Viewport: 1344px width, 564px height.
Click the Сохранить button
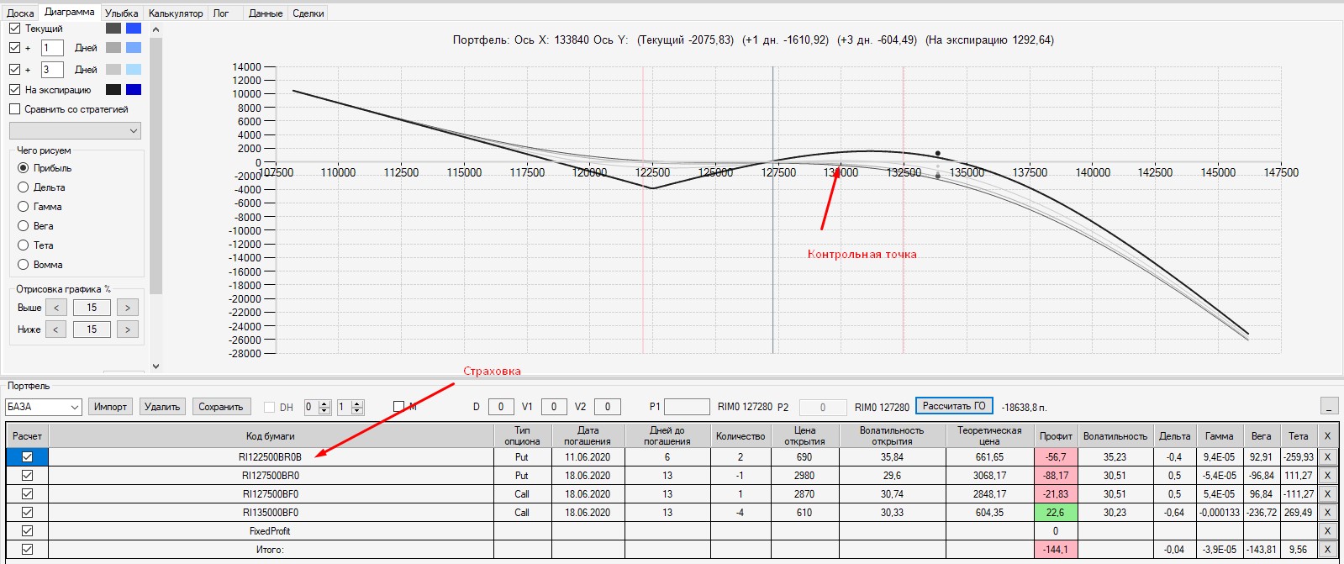tap(221, 407)
